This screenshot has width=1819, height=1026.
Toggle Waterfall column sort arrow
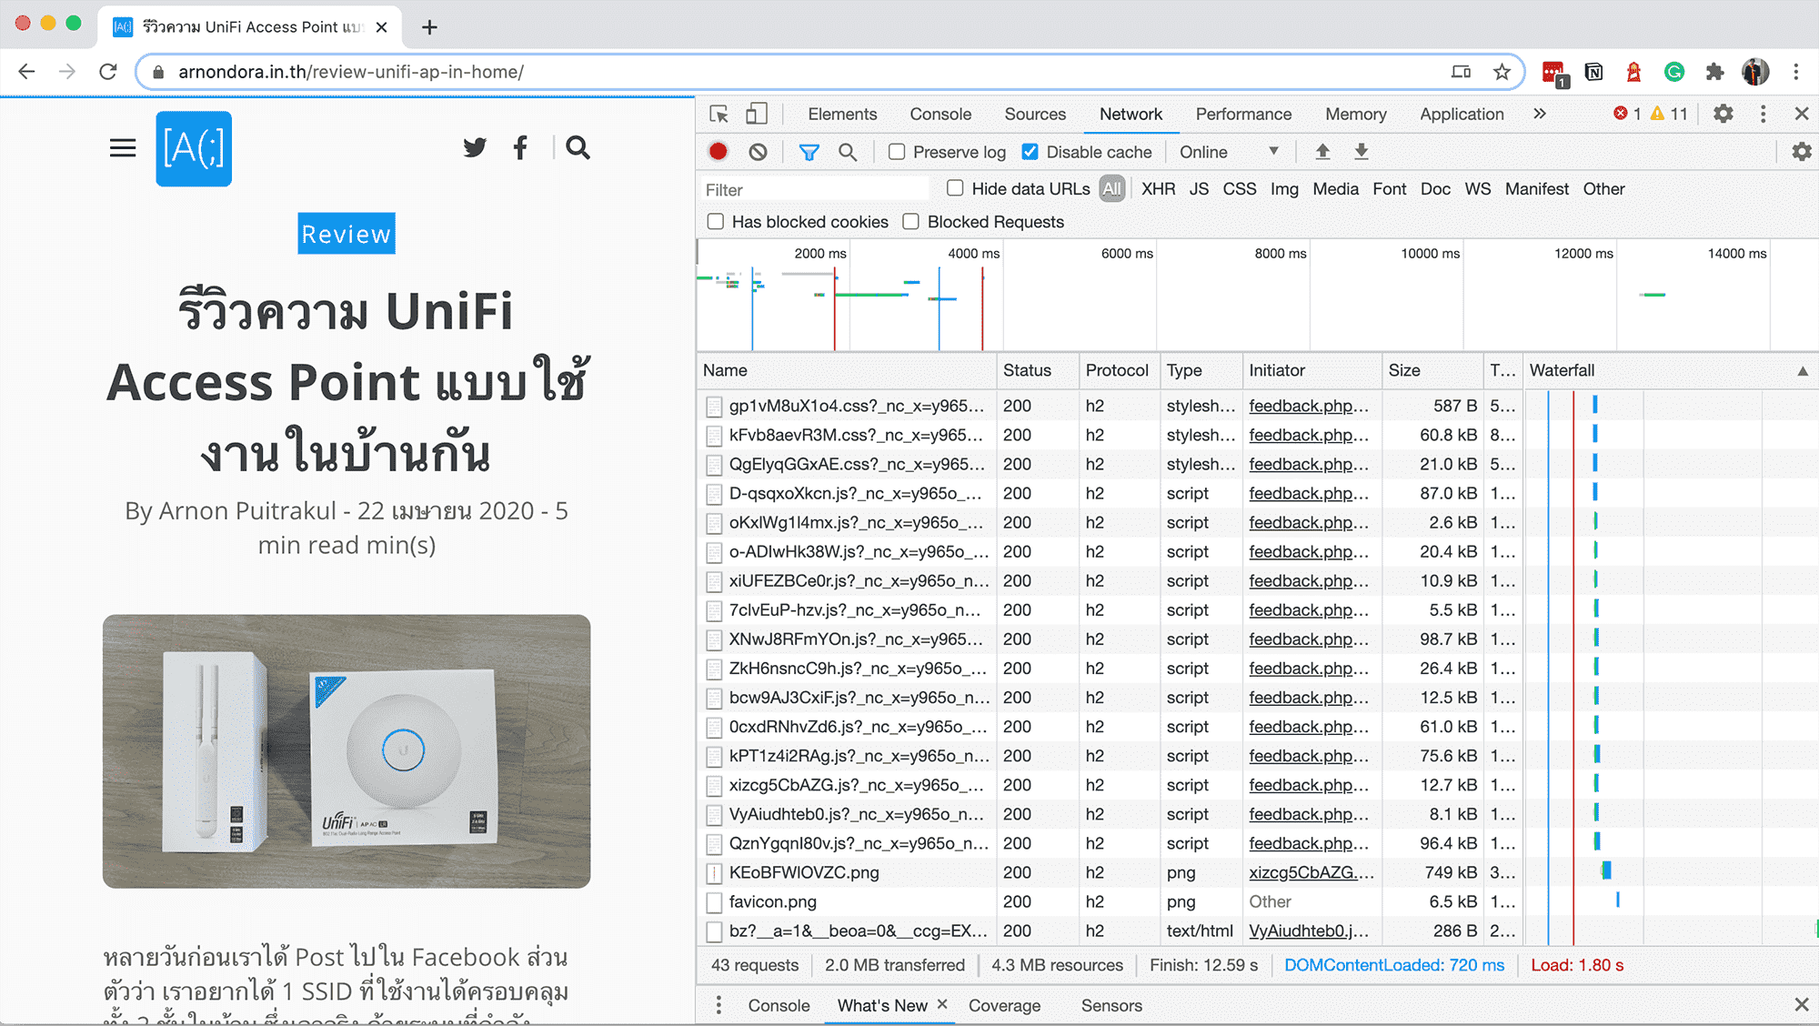[1802, 371]
